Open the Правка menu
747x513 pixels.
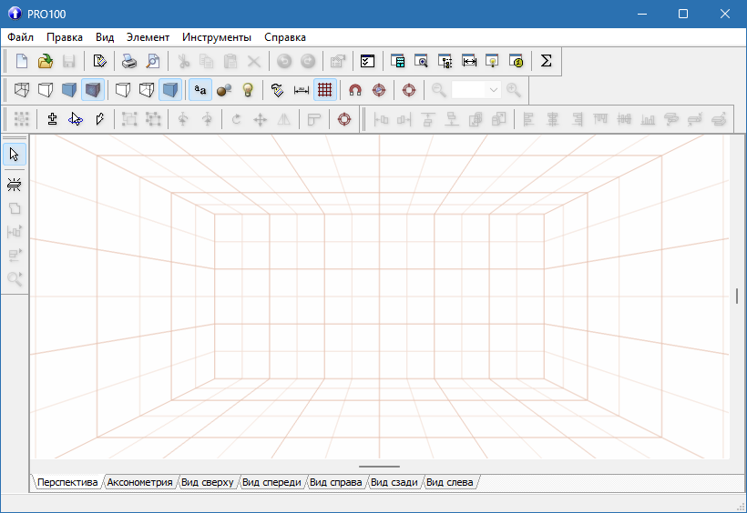pyautogui.click(x=65, y=37)
